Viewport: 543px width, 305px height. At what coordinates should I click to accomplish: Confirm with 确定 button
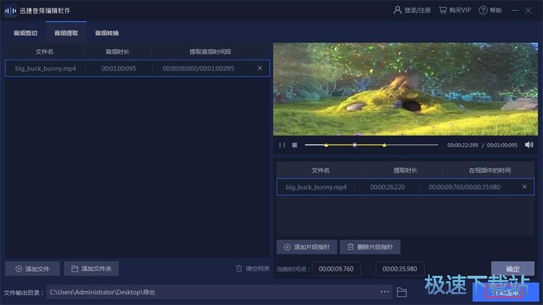coord(512,268)
